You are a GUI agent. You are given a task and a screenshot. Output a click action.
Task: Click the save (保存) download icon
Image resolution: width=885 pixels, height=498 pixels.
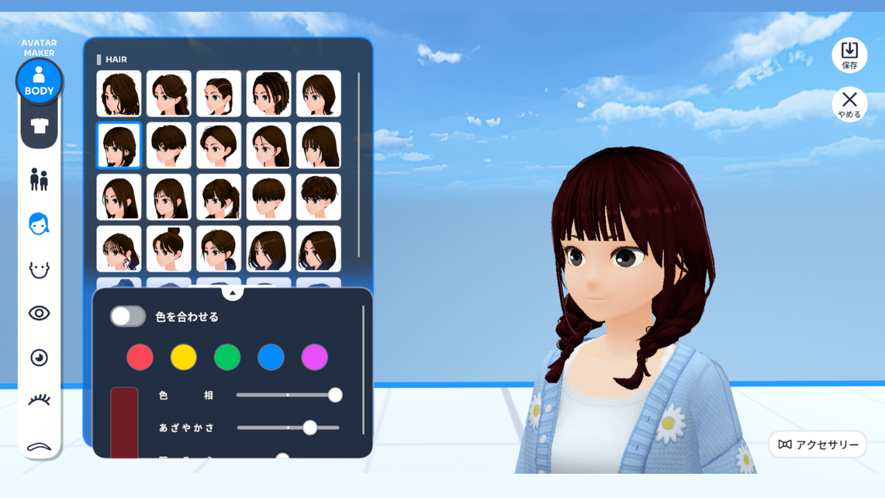(x=850, y=55)
